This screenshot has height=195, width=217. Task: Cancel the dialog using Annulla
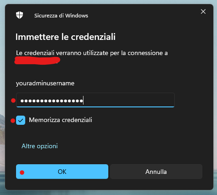click(x=156, y=172)
